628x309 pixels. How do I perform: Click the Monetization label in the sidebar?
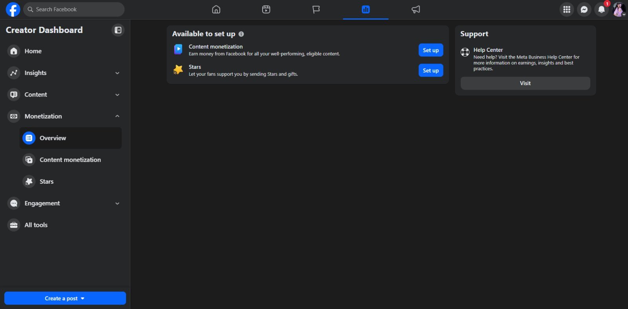tap(43, 116)
